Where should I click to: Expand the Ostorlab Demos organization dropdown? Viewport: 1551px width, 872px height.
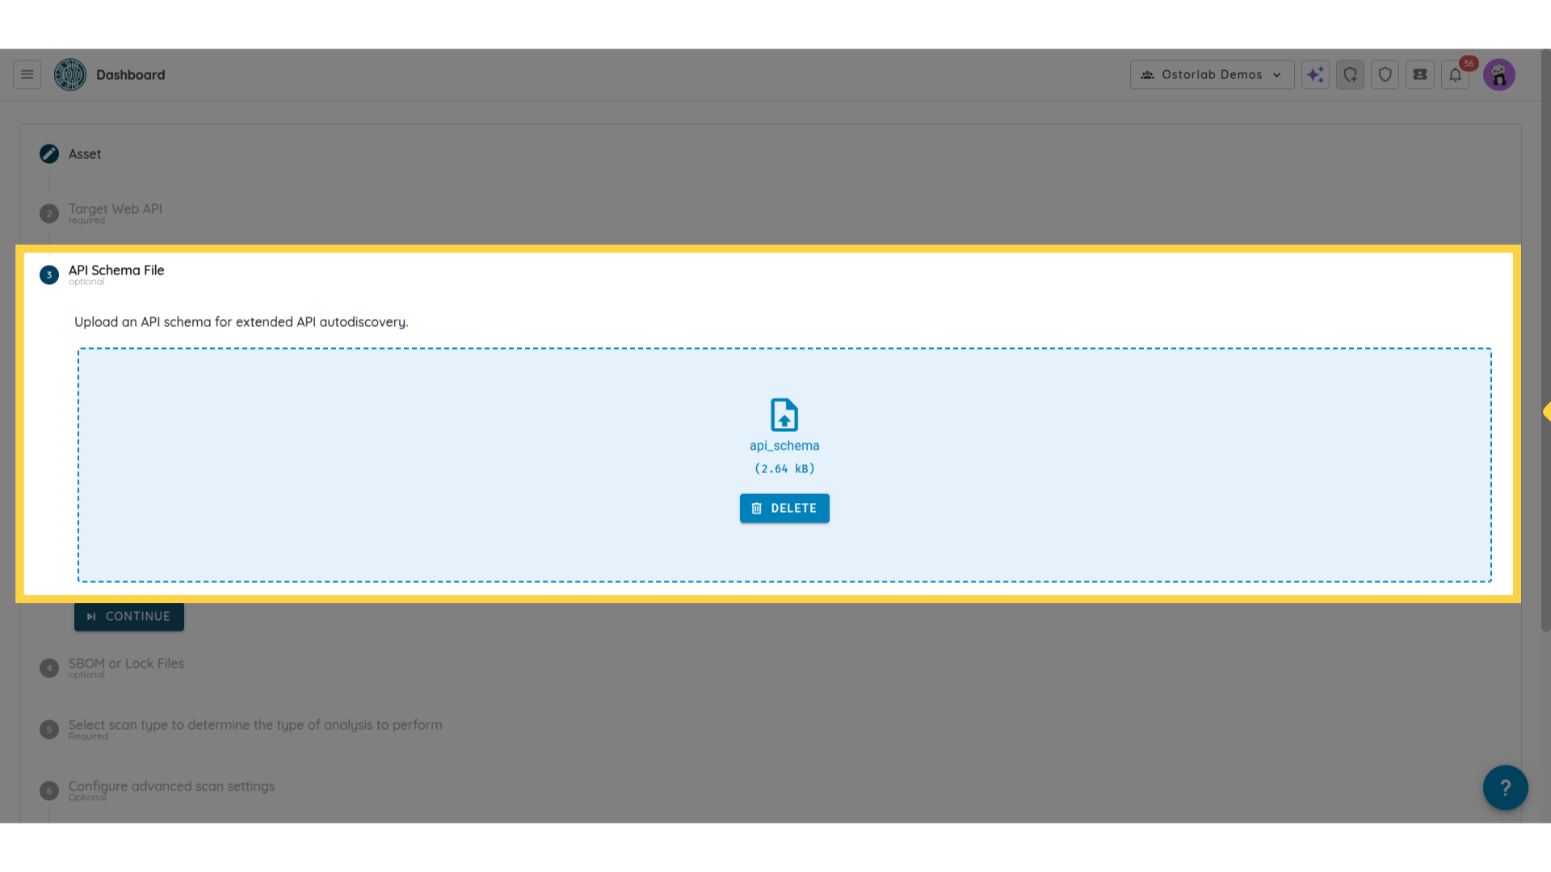pos(1212,74)
